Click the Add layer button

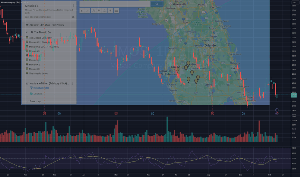tap(32, 25)
